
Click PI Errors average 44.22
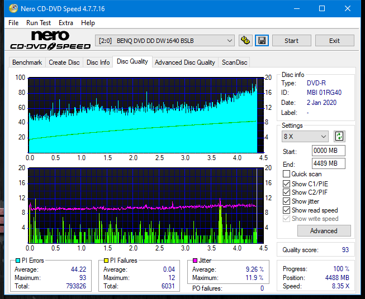click(78, 269)
